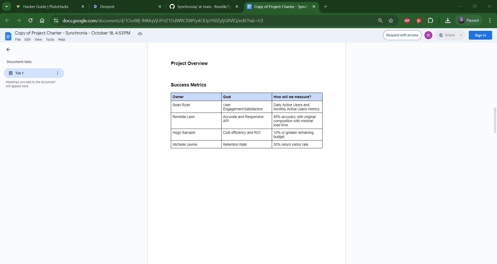This screenshot has width=497, height=264.
Task: Click the address bar URL
Action: [163, 21]
